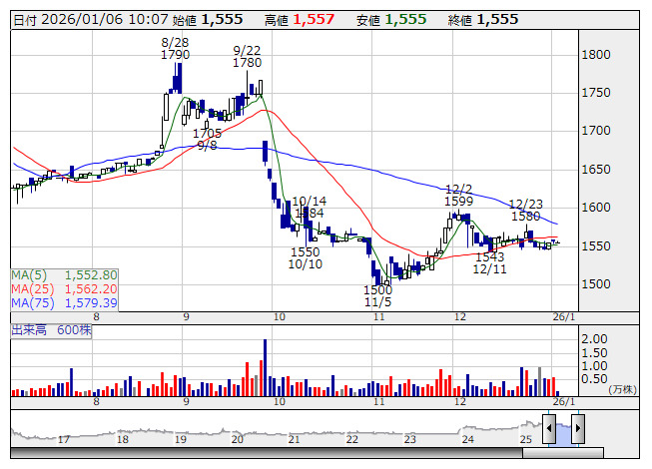Viewport: 652px width, 469px height.
Task: Click the 8/28 1790 peak label
Action: tap(175, 48)
